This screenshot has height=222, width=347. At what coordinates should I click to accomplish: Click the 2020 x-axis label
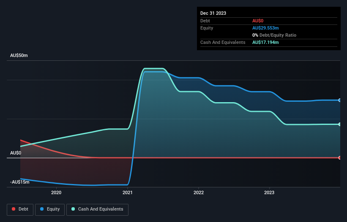(56, 192)
